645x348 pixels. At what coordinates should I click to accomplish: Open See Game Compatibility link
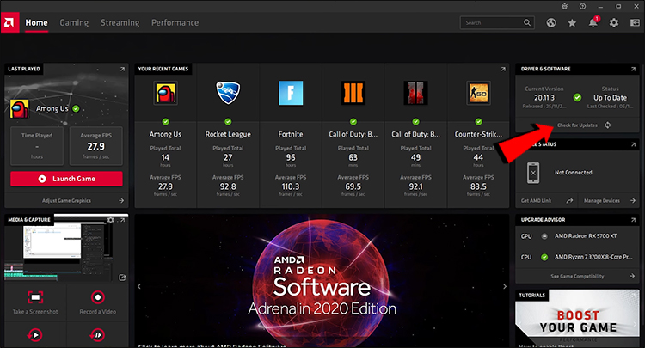[578, 276]
